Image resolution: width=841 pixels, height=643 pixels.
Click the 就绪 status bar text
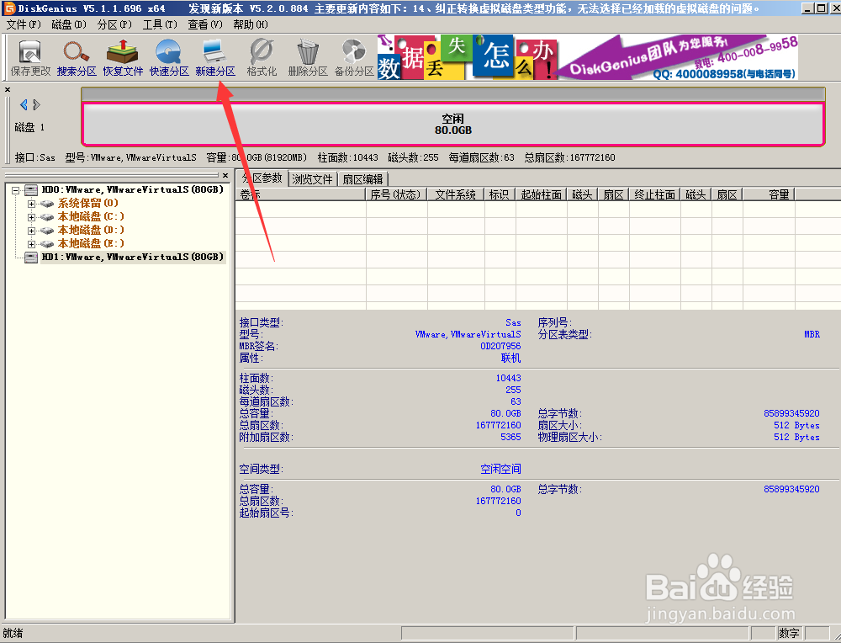(13, 634)
